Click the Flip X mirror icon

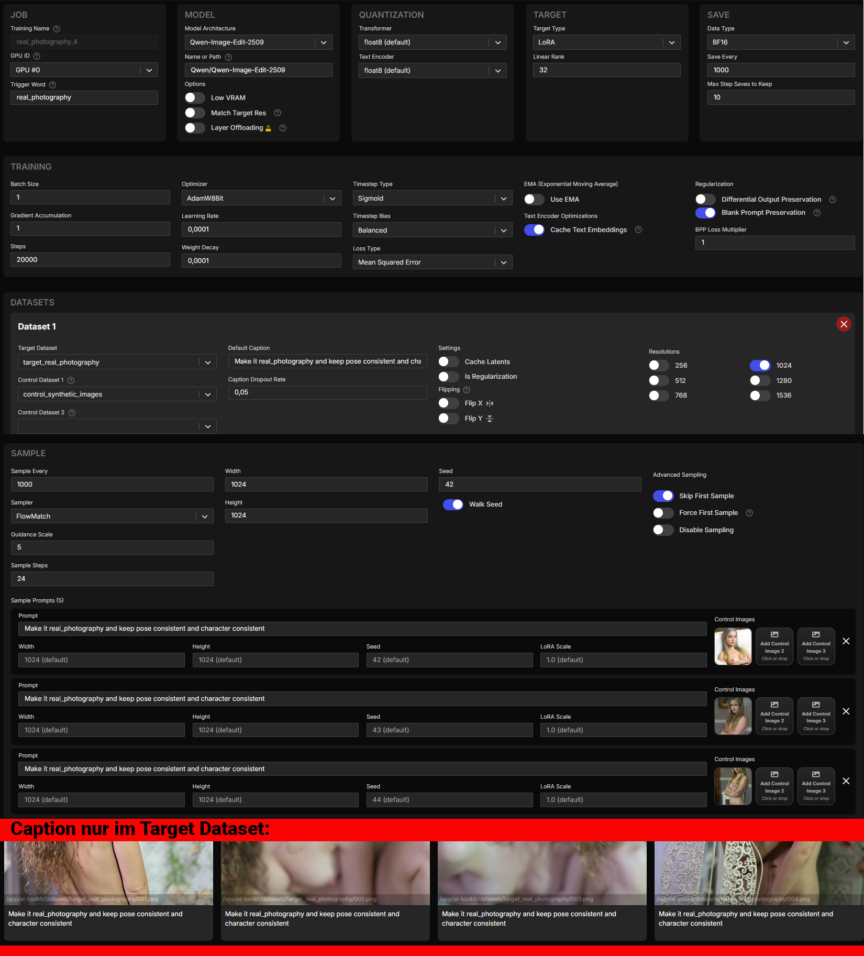click(490, 403)
